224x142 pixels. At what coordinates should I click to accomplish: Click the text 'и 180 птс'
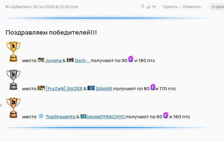pyautogui.click(x=145, y=61)
